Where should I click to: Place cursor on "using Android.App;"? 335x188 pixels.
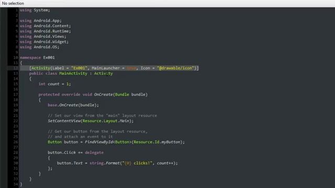point(41,21)
